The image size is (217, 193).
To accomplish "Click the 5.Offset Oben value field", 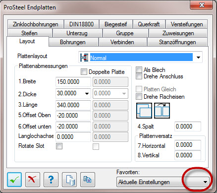I will coord(73,116).
